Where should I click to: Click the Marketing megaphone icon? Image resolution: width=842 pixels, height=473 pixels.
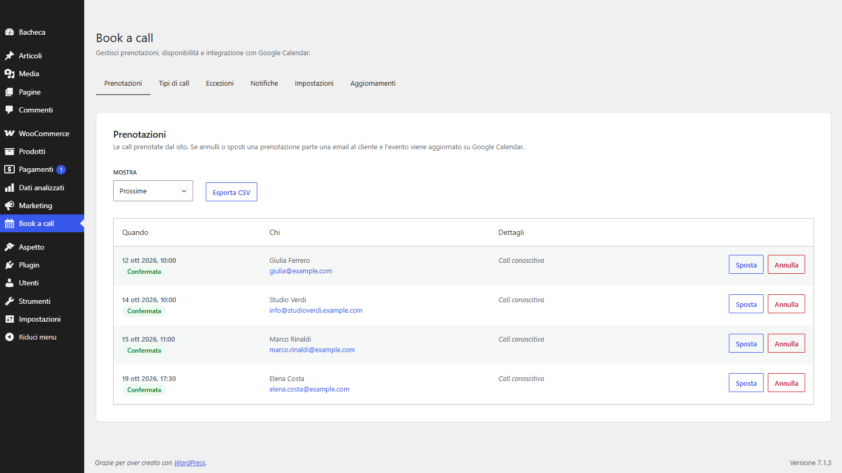coord(9,205)
